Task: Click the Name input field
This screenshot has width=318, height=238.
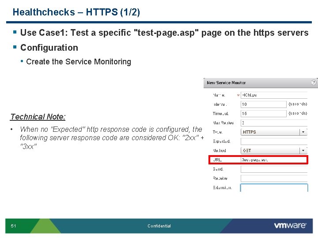Action: click(274, 95)
